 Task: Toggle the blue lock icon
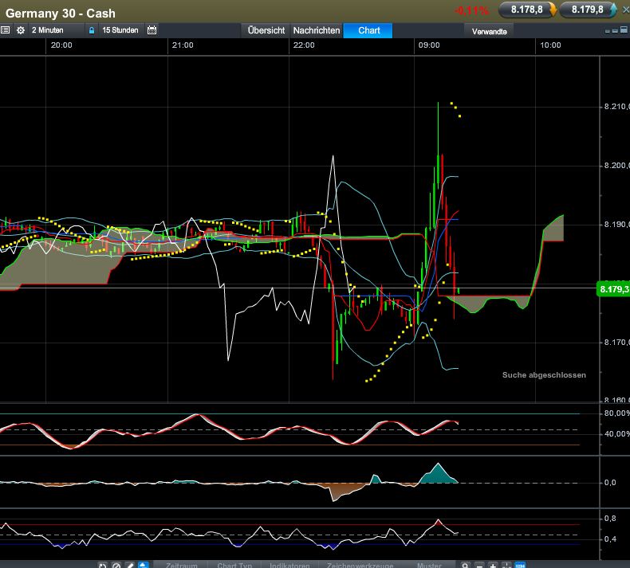92,30
